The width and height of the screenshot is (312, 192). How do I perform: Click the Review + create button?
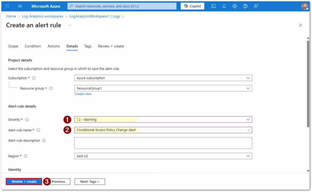[x=24, y=182]
